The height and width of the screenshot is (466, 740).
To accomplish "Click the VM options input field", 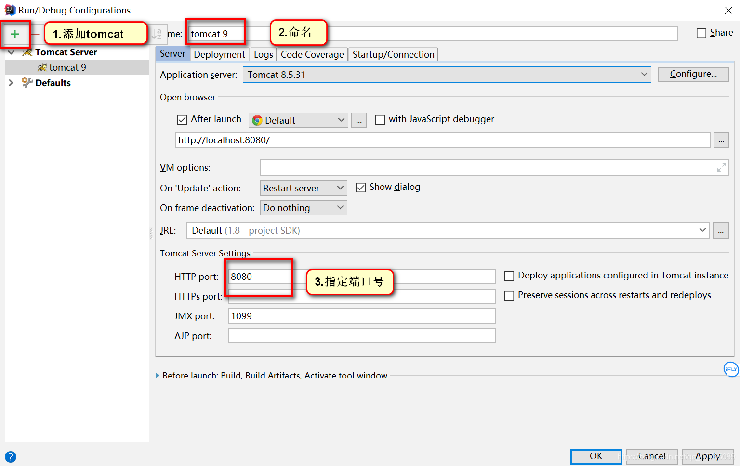I will [x=494, y=167].
